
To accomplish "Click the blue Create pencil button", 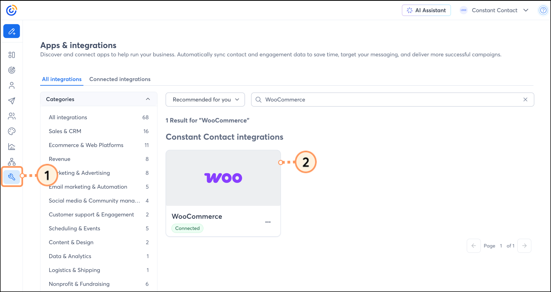I will point(12,31).
